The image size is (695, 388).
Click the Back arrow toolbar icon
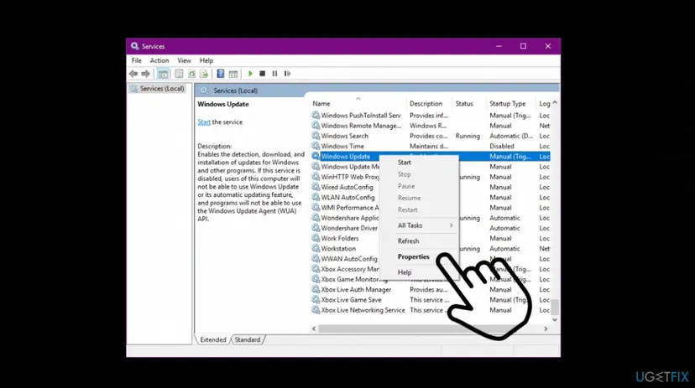tap(133, 74)
